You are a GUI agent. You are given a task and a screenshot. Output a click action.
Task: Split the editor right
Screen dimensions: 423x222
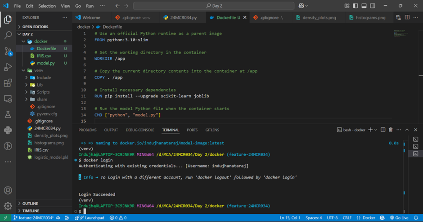pos(407,17)
